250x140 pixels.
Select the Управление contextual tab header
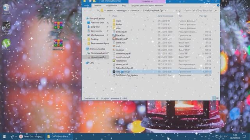[147, 1]
